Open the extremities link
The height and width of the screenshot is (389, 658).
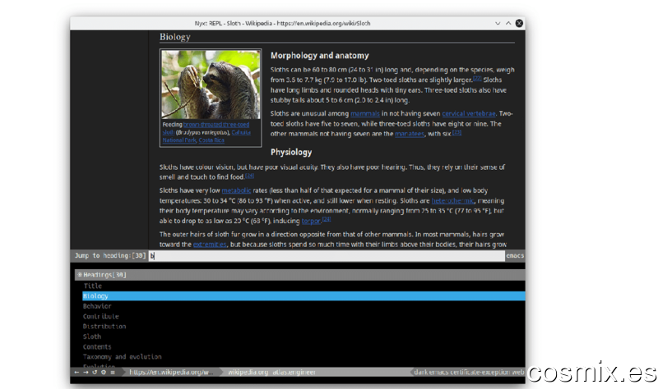click(210, 244)
